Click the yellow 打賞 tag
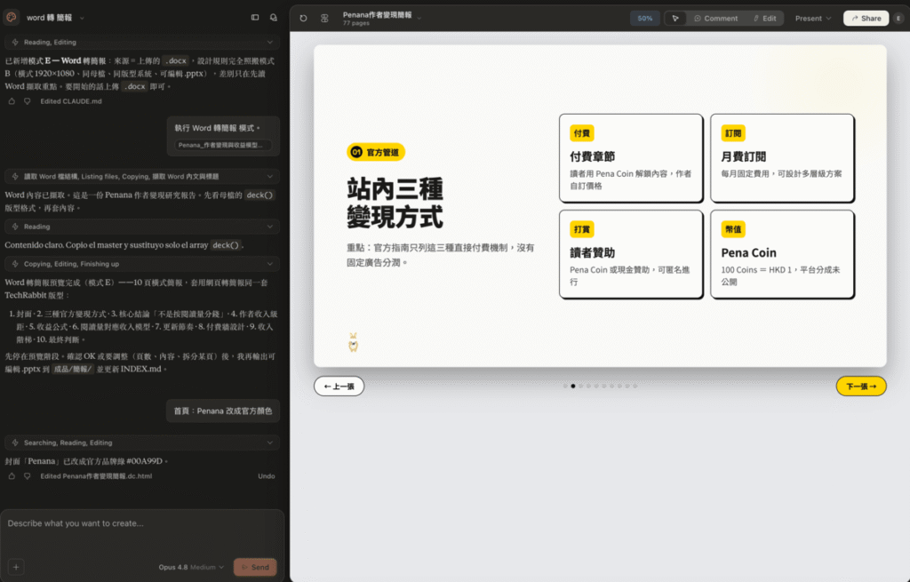Viewport: 910px width, 582px height. click(581, 229)
